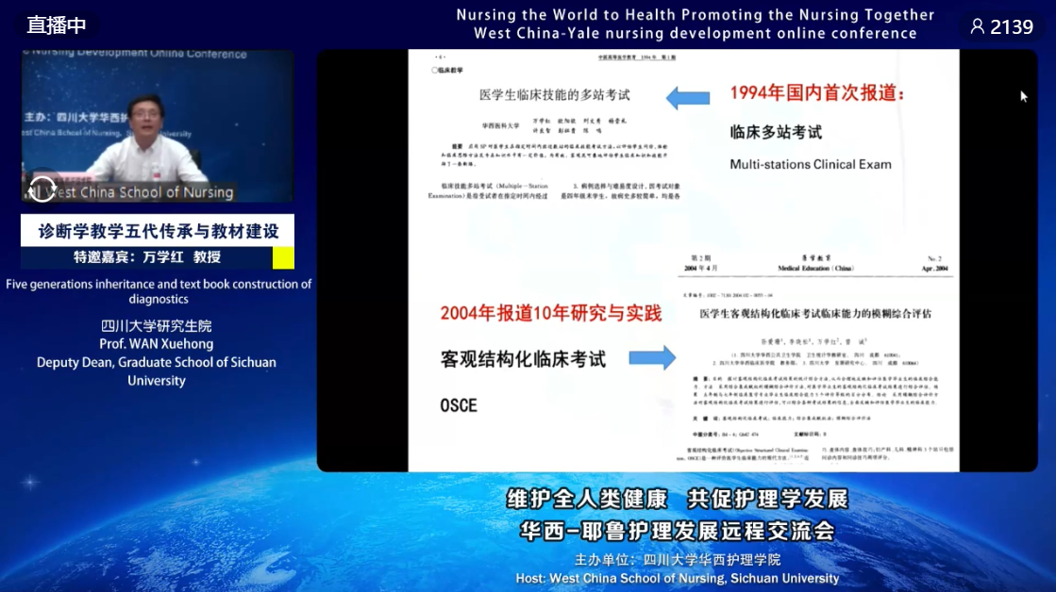Click the blue left-pointing arrow on the slide
This screenshot has height=592, width=1056.
[x=687, y=97]
